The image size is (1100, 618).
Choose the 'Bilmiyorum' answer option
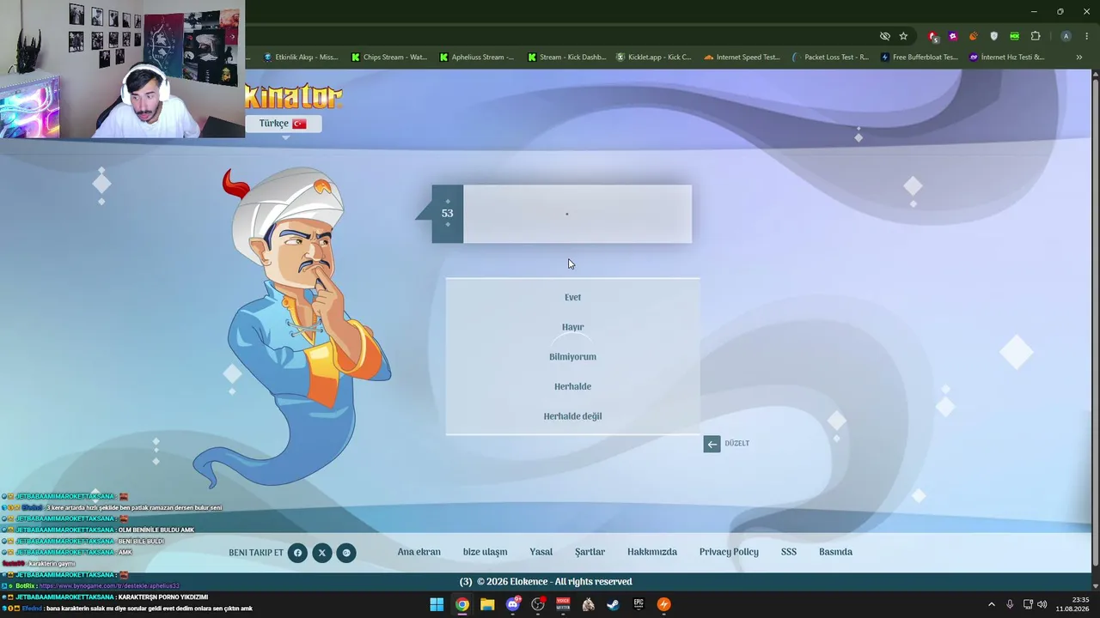572,357
